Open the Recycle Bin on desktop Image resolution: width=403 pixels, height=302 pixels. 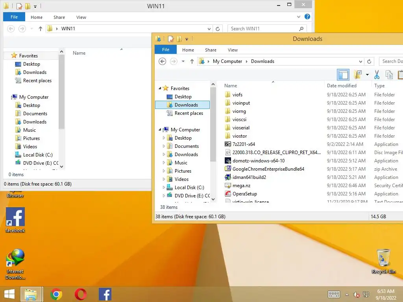click(383, 261)
